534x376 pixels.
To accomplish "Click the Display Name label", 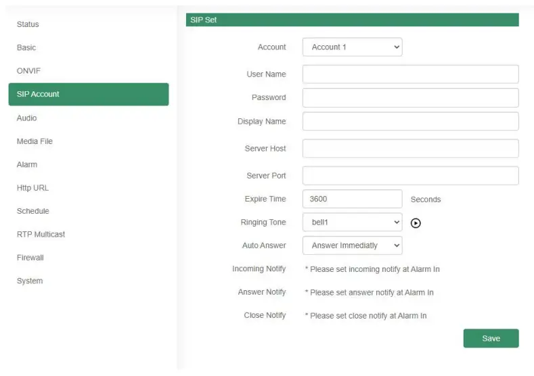I will (261, 122).
